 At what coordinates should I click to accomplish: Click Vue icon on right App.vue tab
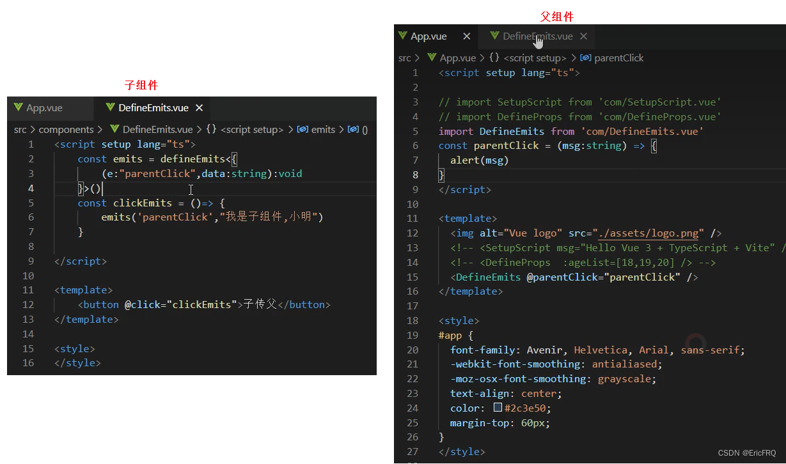tap(402, 36)
